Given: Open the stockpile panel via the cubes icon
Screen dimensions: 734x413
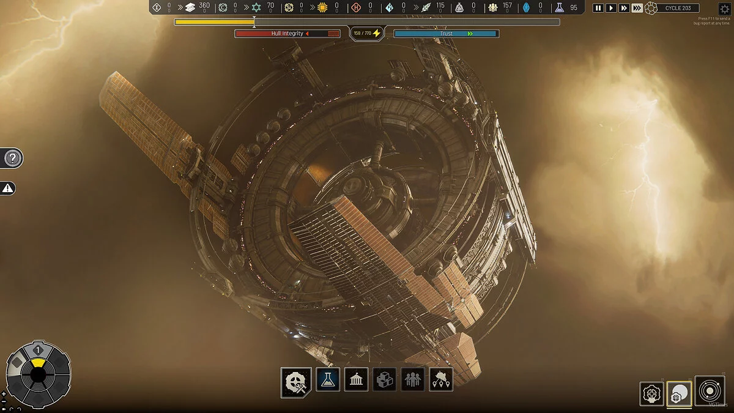Looking at the screenshot, I should pyautogui.click(x=385, y=379).
